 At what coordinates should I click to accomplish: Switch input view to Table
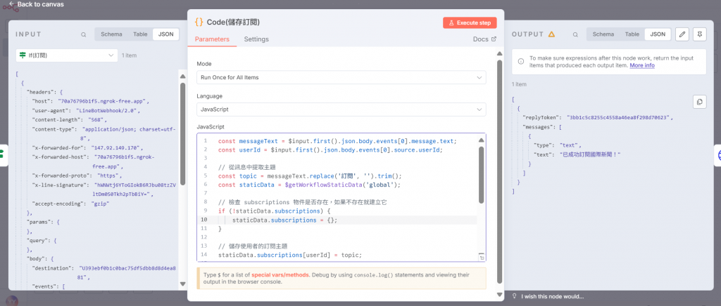140,34
